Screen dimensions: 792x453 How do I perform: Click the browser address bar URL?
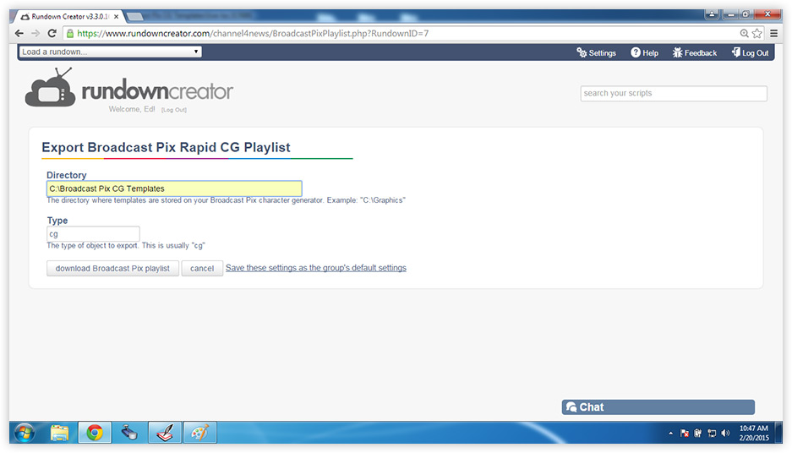(x=253, y=33)
